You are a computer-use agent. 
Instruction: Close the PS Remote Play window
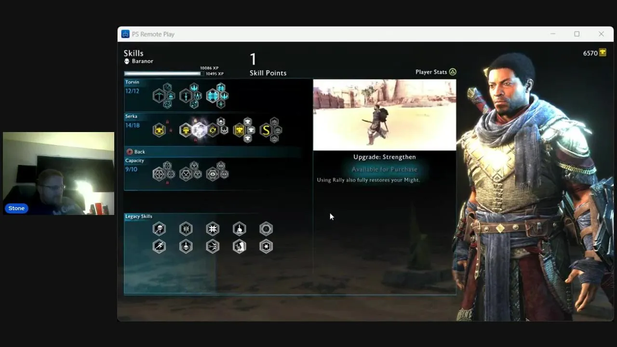[x=601, y=34]
